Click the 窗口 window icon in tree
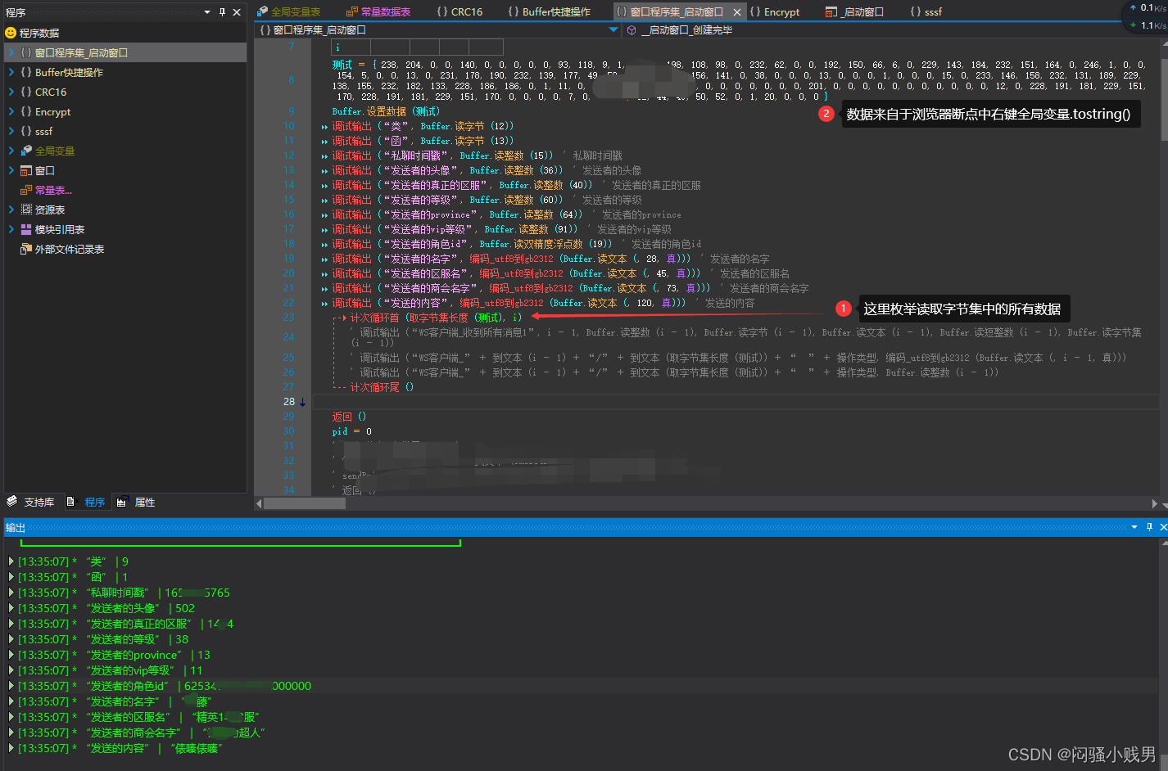Screen dimensions: 1168x771 26,170
